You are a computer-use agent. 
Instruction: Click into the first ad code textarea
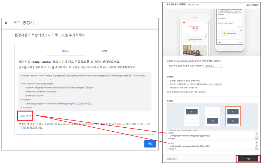(211, 135)
